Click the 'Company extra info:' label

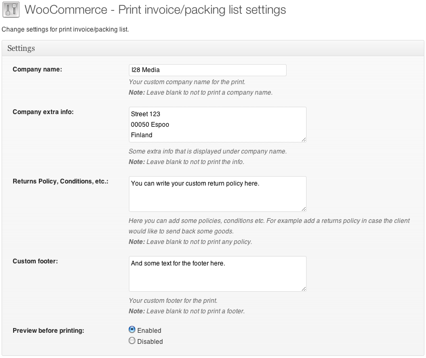click(43, 112)
